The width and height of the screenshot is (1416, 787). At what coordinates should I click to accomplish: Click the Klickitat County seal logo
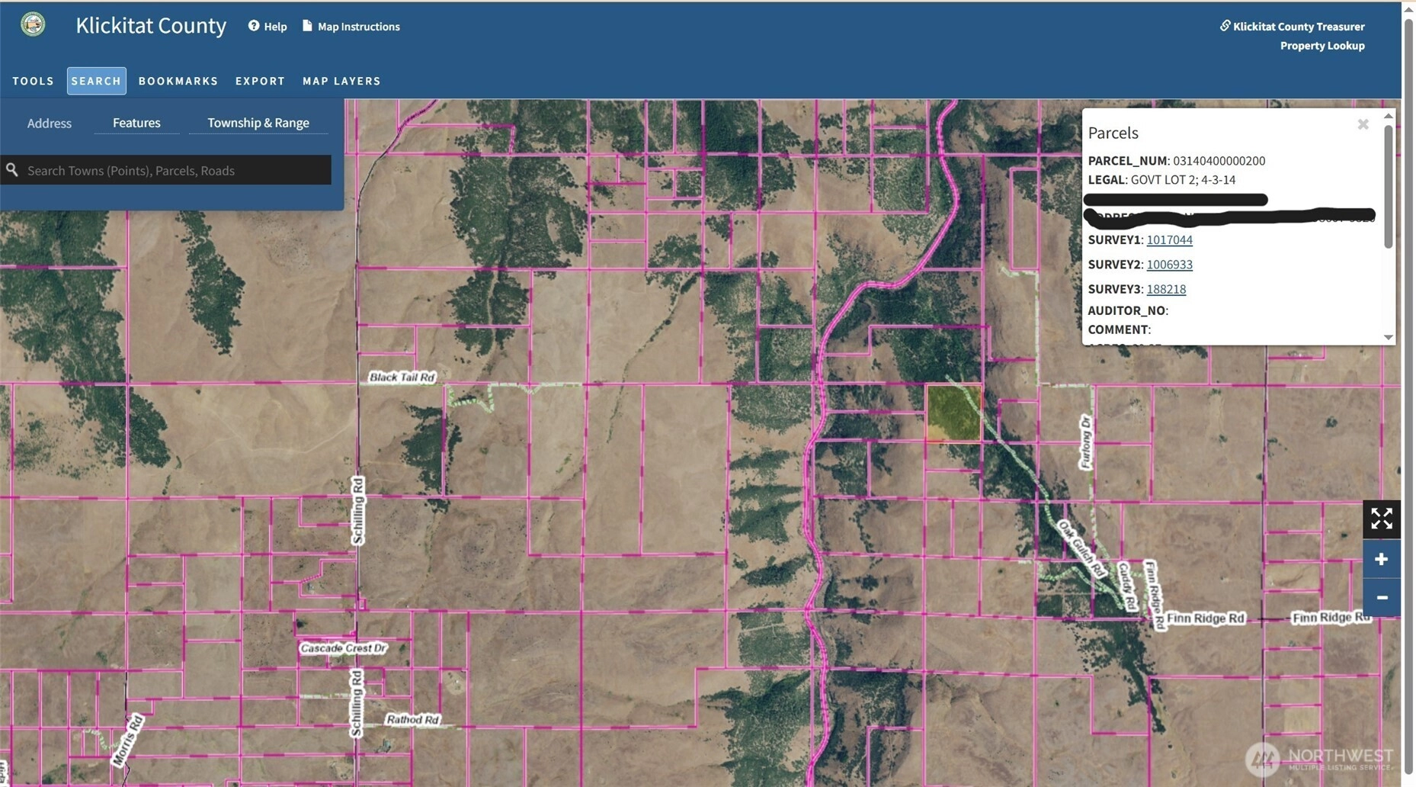pyautogui.click(x=33, y=24)
